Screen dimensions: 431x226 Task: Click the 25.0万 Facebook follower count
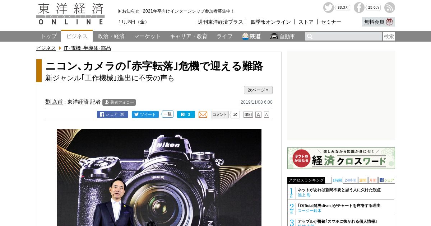[374, 8]
